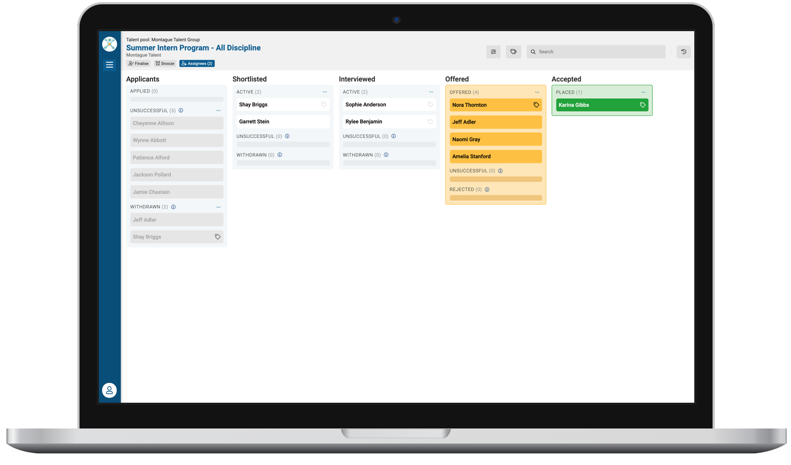Viewport: 791px width, 465px height.
Task: Click the tags icon beside search
Action: [514, 52]
